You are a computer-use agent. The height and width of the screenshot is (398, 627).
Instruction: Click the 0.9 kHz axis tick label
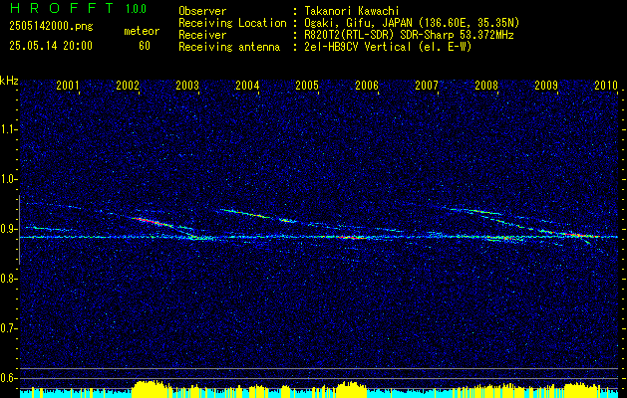[8, 229]
